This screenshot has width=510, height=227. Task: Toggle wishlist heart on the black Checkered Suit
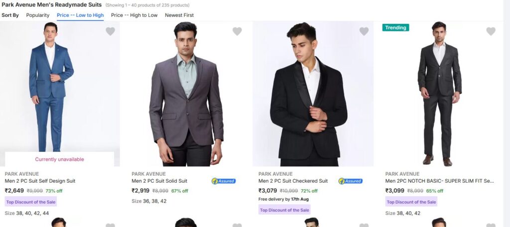(x=364, y=31)
